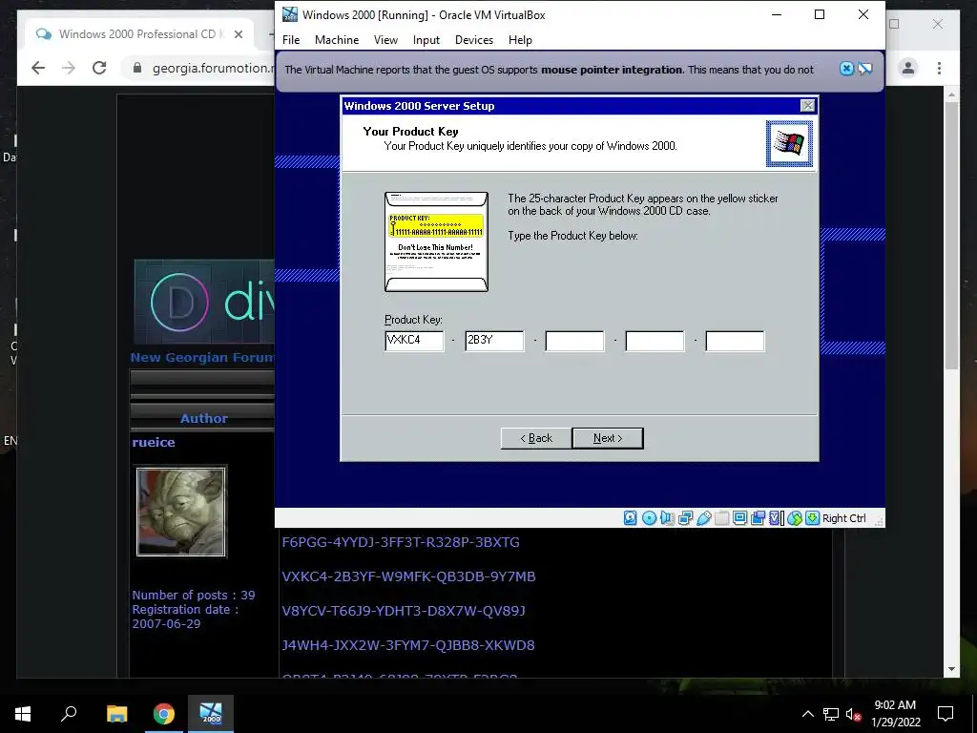Open VirtualBox Devices menu
Image resolution: width=977 pixels, height=733 pixels.
pos(474,40)
